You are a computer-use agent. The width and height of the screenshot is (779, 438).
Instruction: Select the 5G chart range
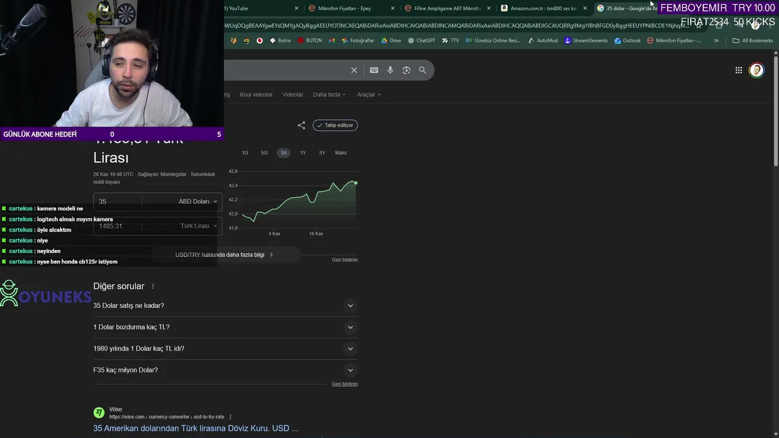(264, 153)
